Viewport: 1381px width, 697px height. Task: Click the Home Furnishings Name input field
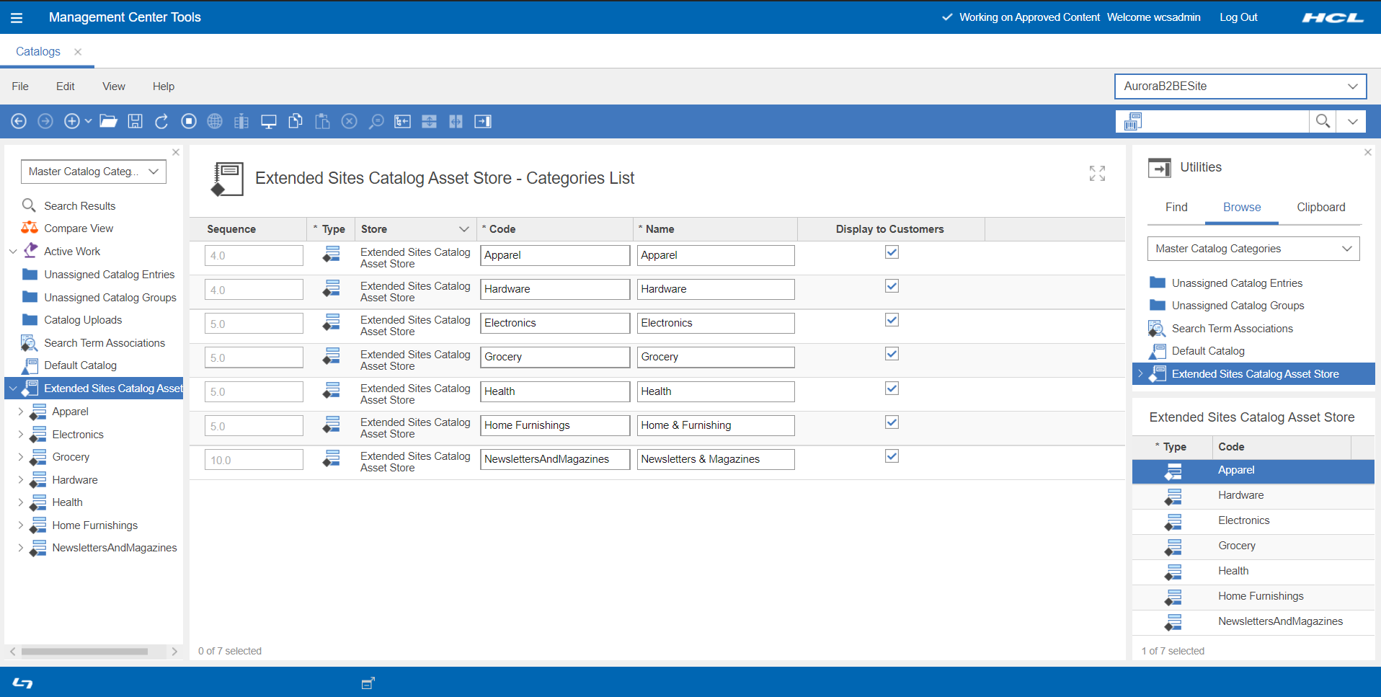pyautogui.click(x=715, y=425)
